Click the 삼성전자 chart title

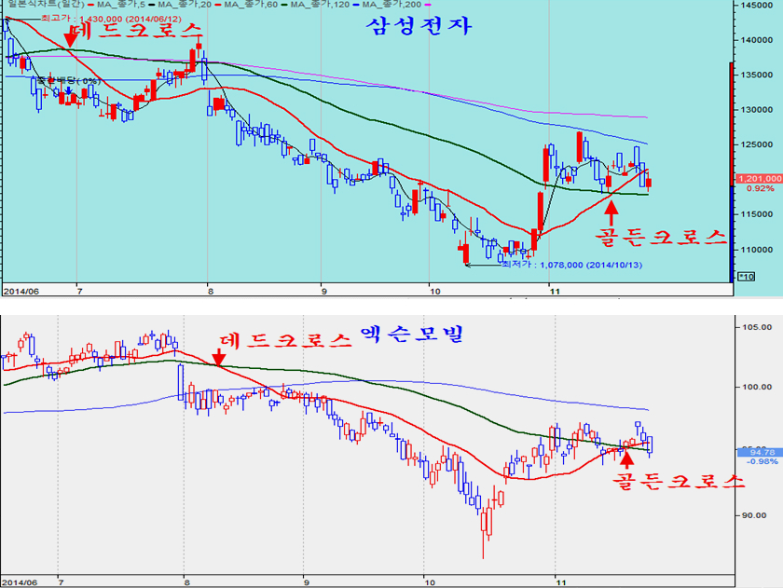tap(418, 26)
